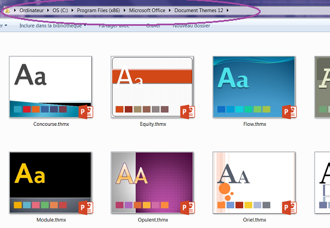Click the PowerPoint badge on Oriel.thmx thumbnail

point(290,208)
